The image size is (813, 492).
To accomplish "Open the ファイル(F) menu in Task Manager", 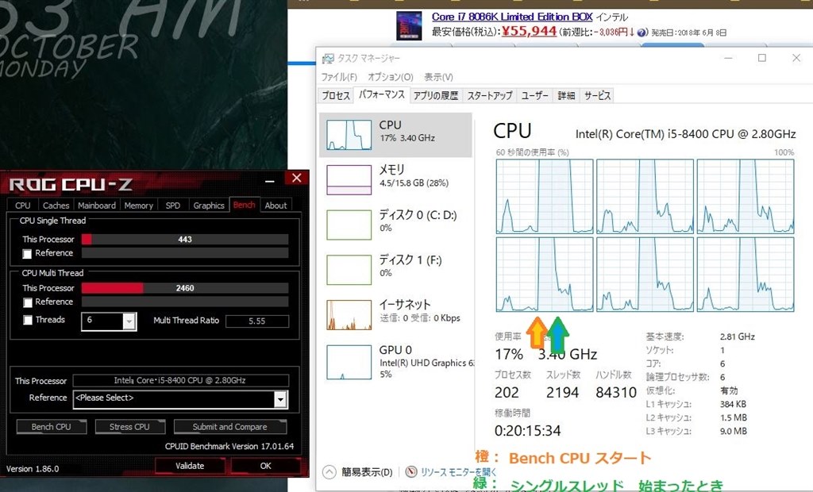I will [339, 77].
